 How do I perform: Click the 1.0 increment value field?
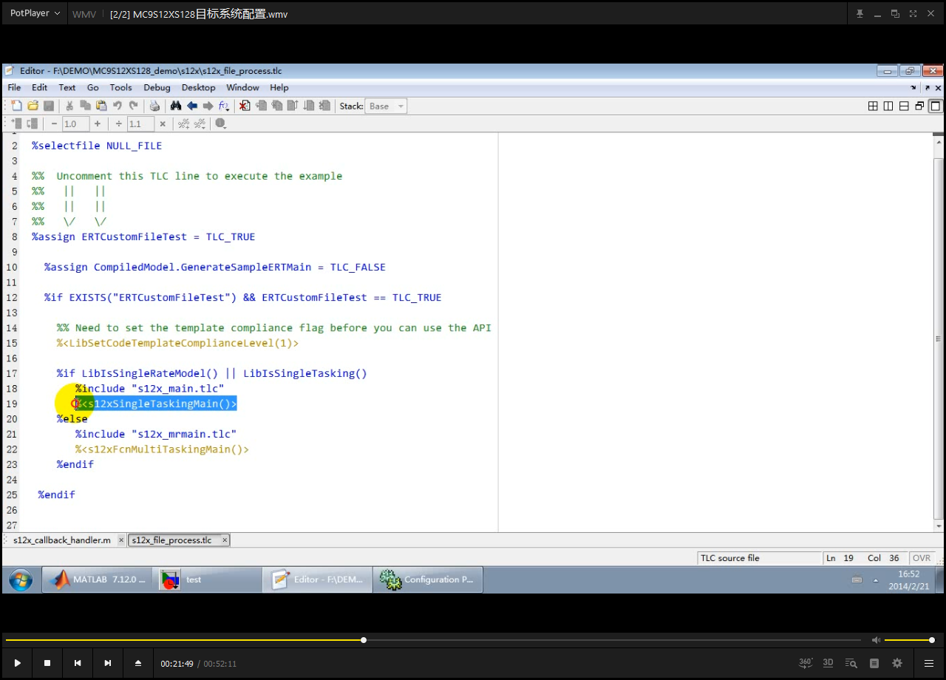[x=75, y=124]
